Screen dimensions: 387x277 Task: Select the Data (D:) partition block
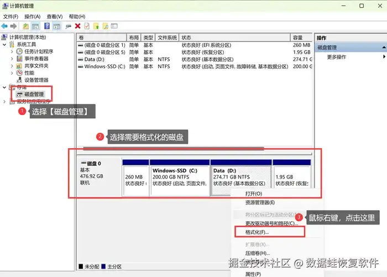click(240, 177)
